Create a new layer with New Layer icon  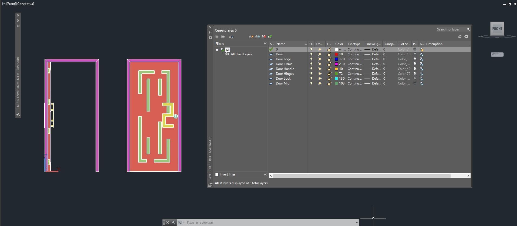(x=251, y=36)
